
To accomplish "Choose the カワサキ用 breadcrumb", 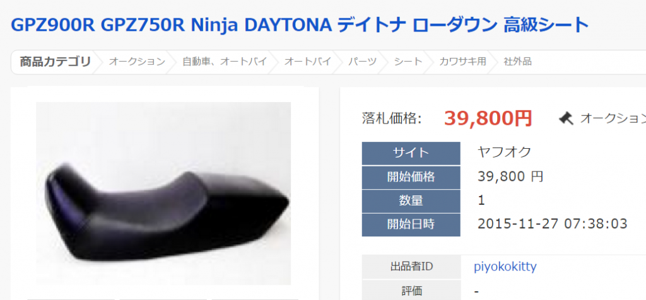I will (462, 62).
